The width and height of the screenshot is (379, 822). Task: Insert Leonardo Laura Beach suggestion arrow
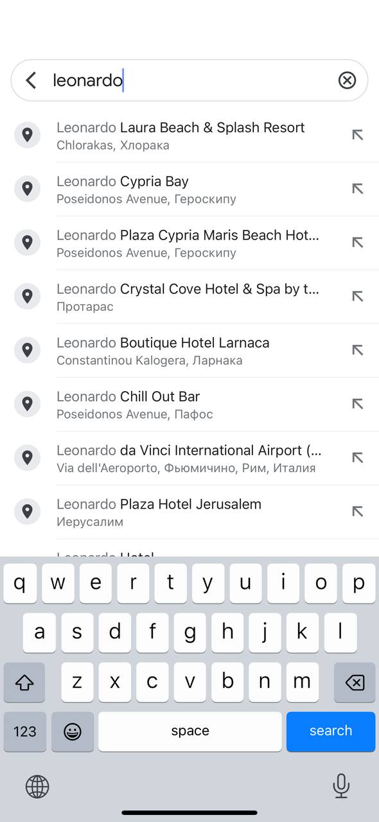point(358,135)
